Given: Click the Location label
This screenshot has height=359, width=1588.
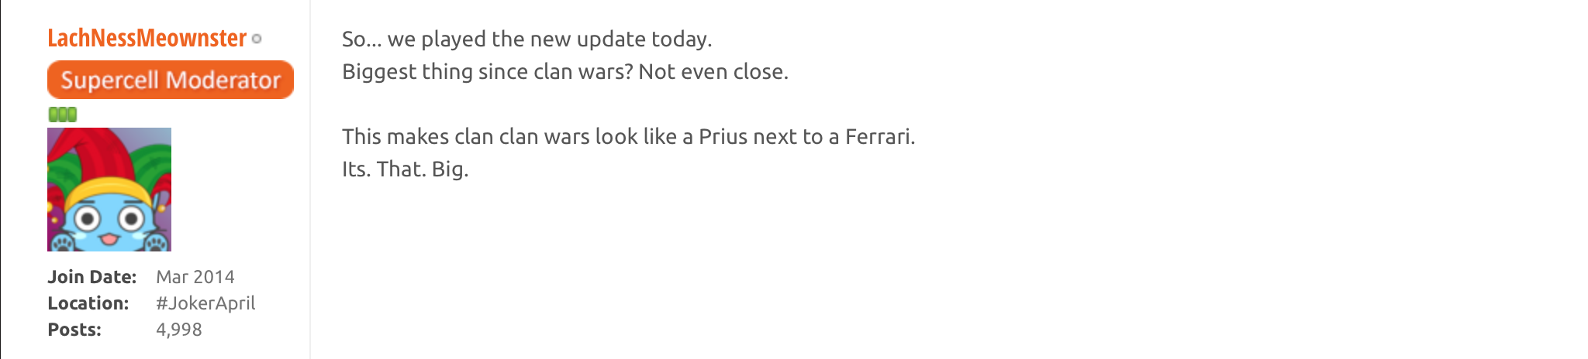Looking at the screenshot, I should 88,303.
